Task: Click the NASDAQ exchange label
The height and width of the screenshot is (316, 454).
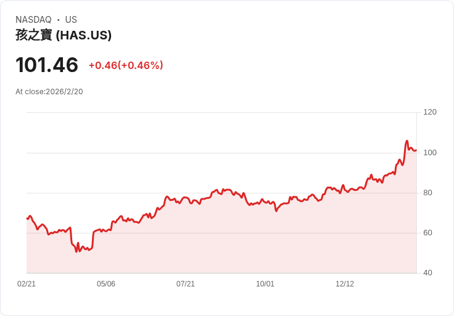Action: point(33,20)
